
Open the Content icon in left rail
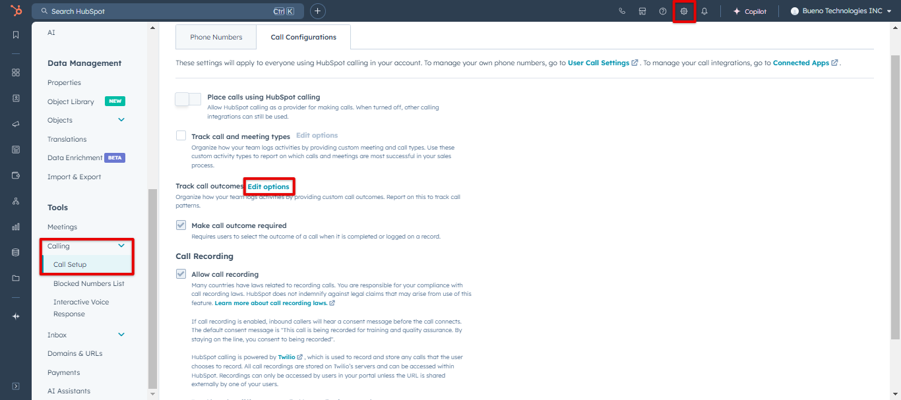[16, 150]
